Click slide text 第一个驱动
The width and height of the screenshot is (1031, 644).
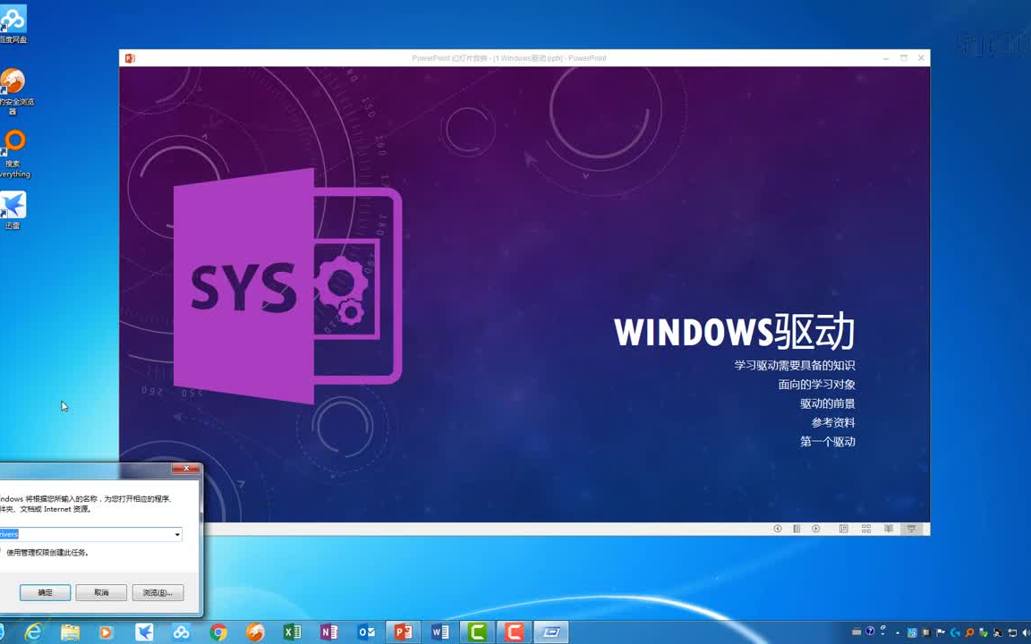coord(827,442)
